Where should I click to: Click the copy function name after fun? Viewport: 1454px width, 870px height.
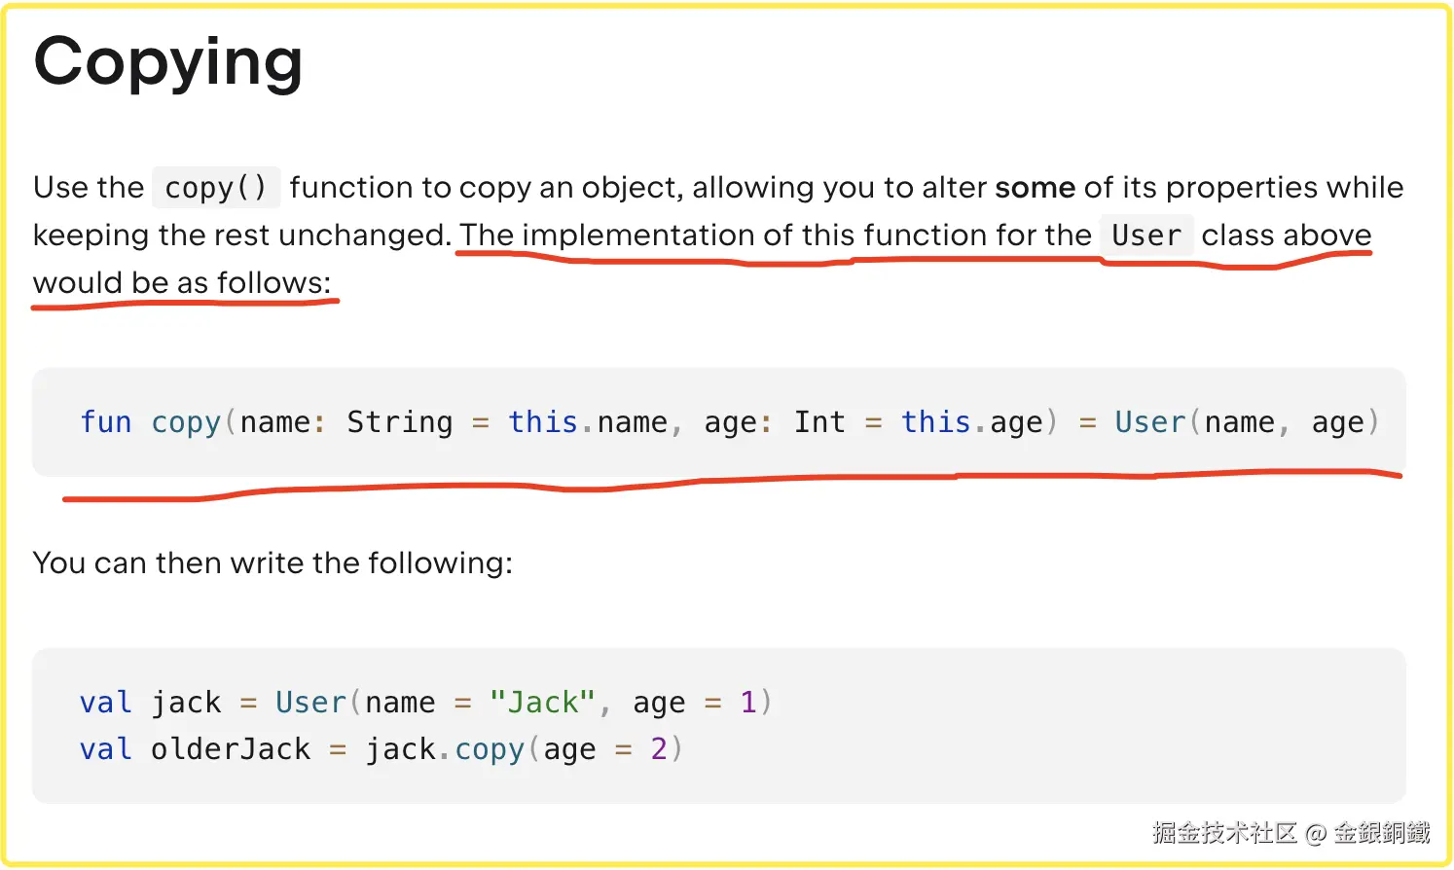pos(186,422)
